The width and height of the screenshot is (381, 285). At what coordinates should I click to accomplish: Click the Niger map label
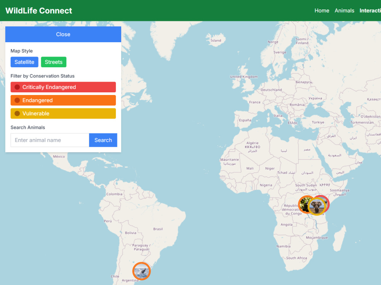pos(270,168)
